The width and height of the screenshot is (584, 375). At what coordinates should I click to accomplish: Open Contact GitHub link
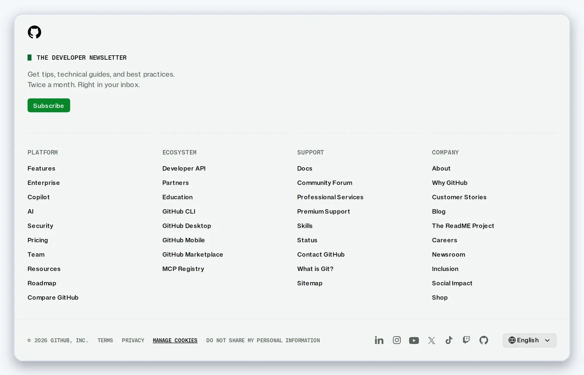(x=321, y=254)
